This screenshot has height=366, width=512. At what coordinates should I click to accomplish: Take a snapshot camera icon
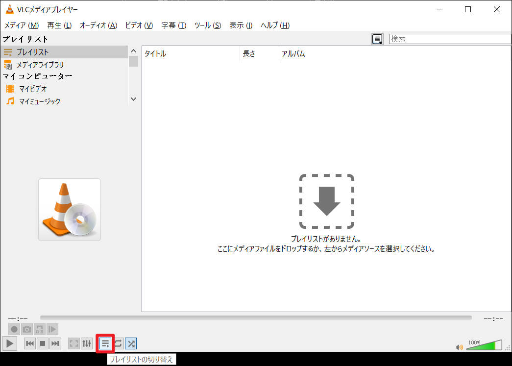[x=27, y=329]
